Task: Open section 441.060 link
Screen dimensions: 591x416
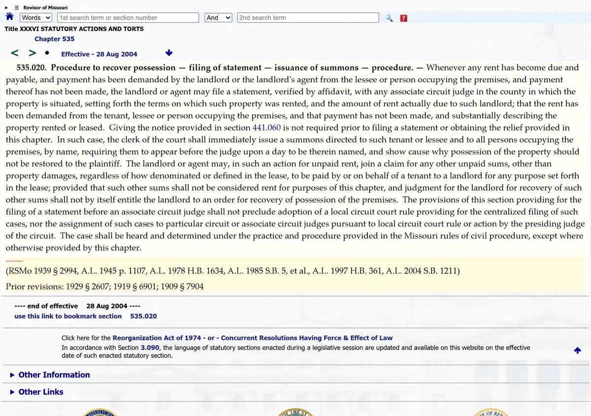Action: 266,128
